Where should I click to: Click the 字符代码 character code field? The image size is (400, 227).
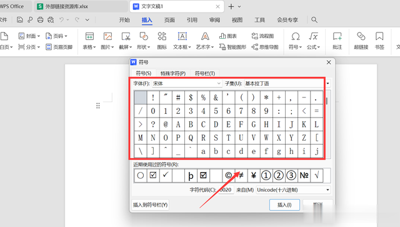pos(226,190)
